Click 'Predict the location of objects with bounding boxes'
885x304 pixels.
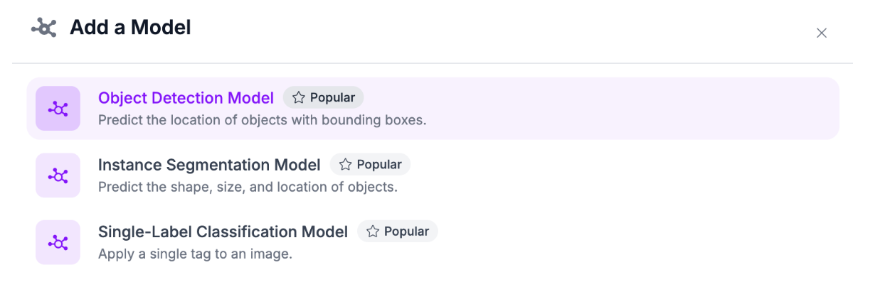(x=262, y=120)
